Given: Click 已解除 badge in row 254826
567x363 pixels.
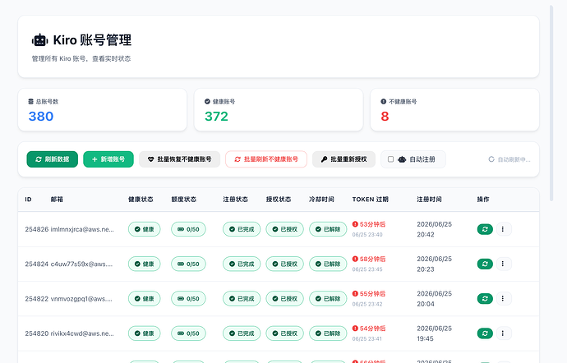Looking at the screenshot, I should pyautogui.click(x=328, y=229).
